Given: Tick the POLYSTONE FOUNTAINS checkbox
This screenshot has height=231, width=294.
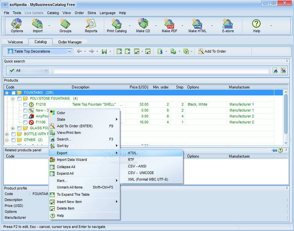Looking at the screenshot, I should point(19,99).
